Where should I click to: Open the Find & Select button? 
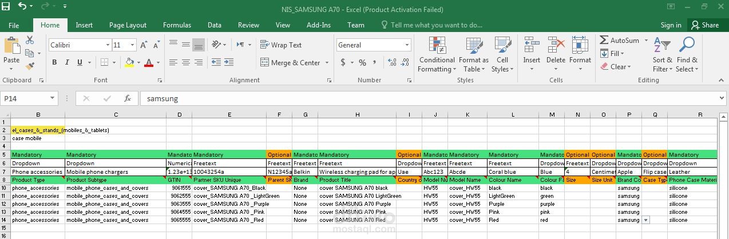point(687,54)
